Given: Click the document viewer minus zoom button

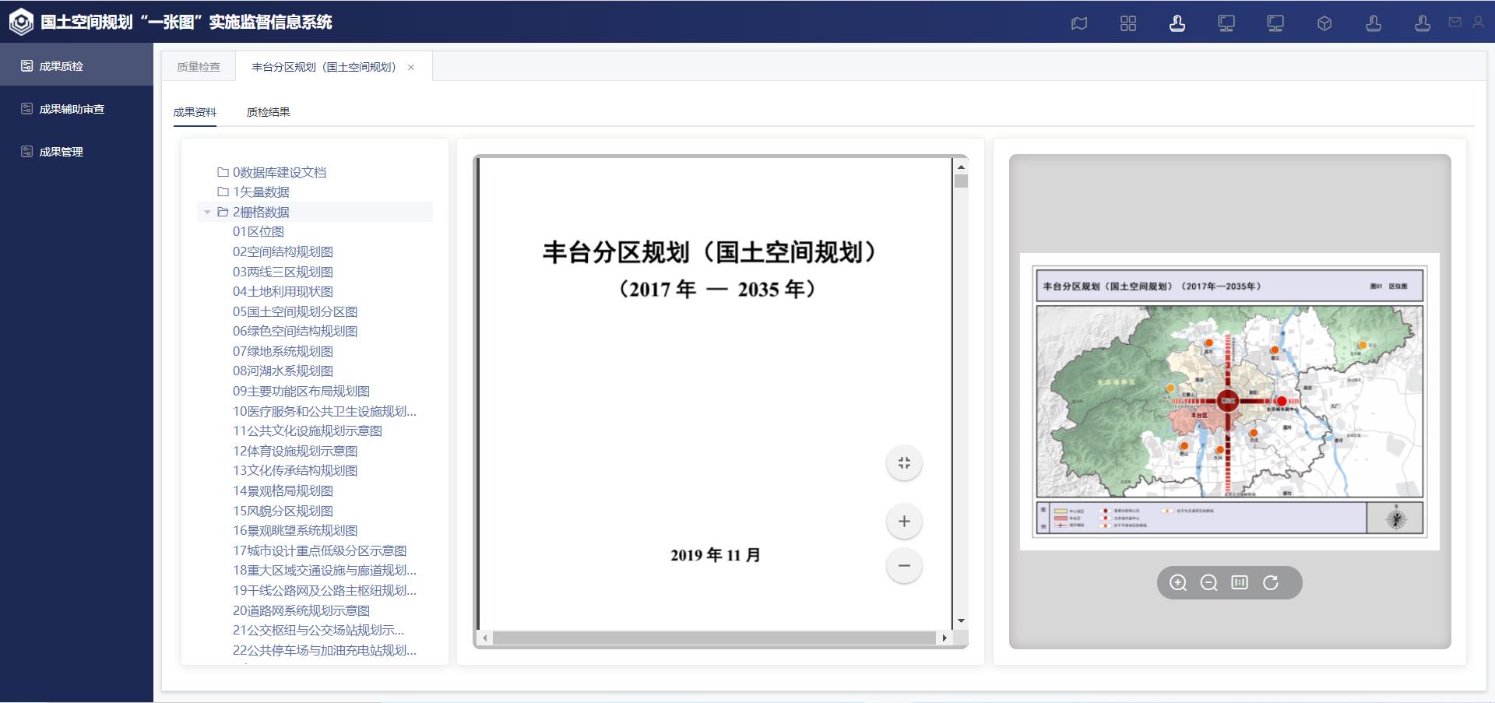Looking at the screenshot, I should tap(904, 566).
